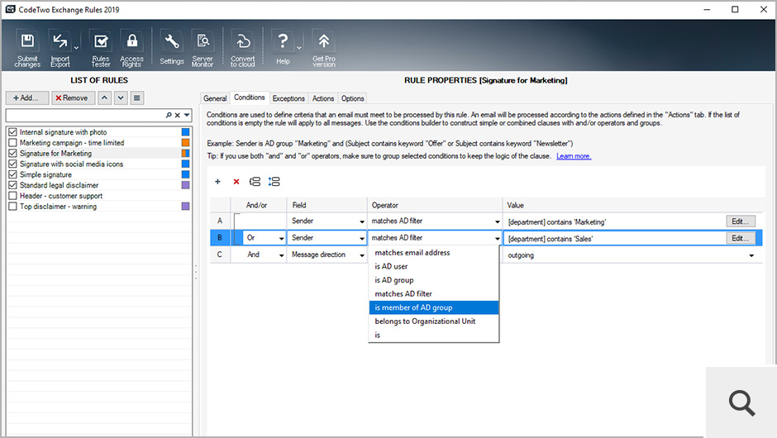777x438 pixels.
Task: Click the Remove rule button
Action: 74,98
